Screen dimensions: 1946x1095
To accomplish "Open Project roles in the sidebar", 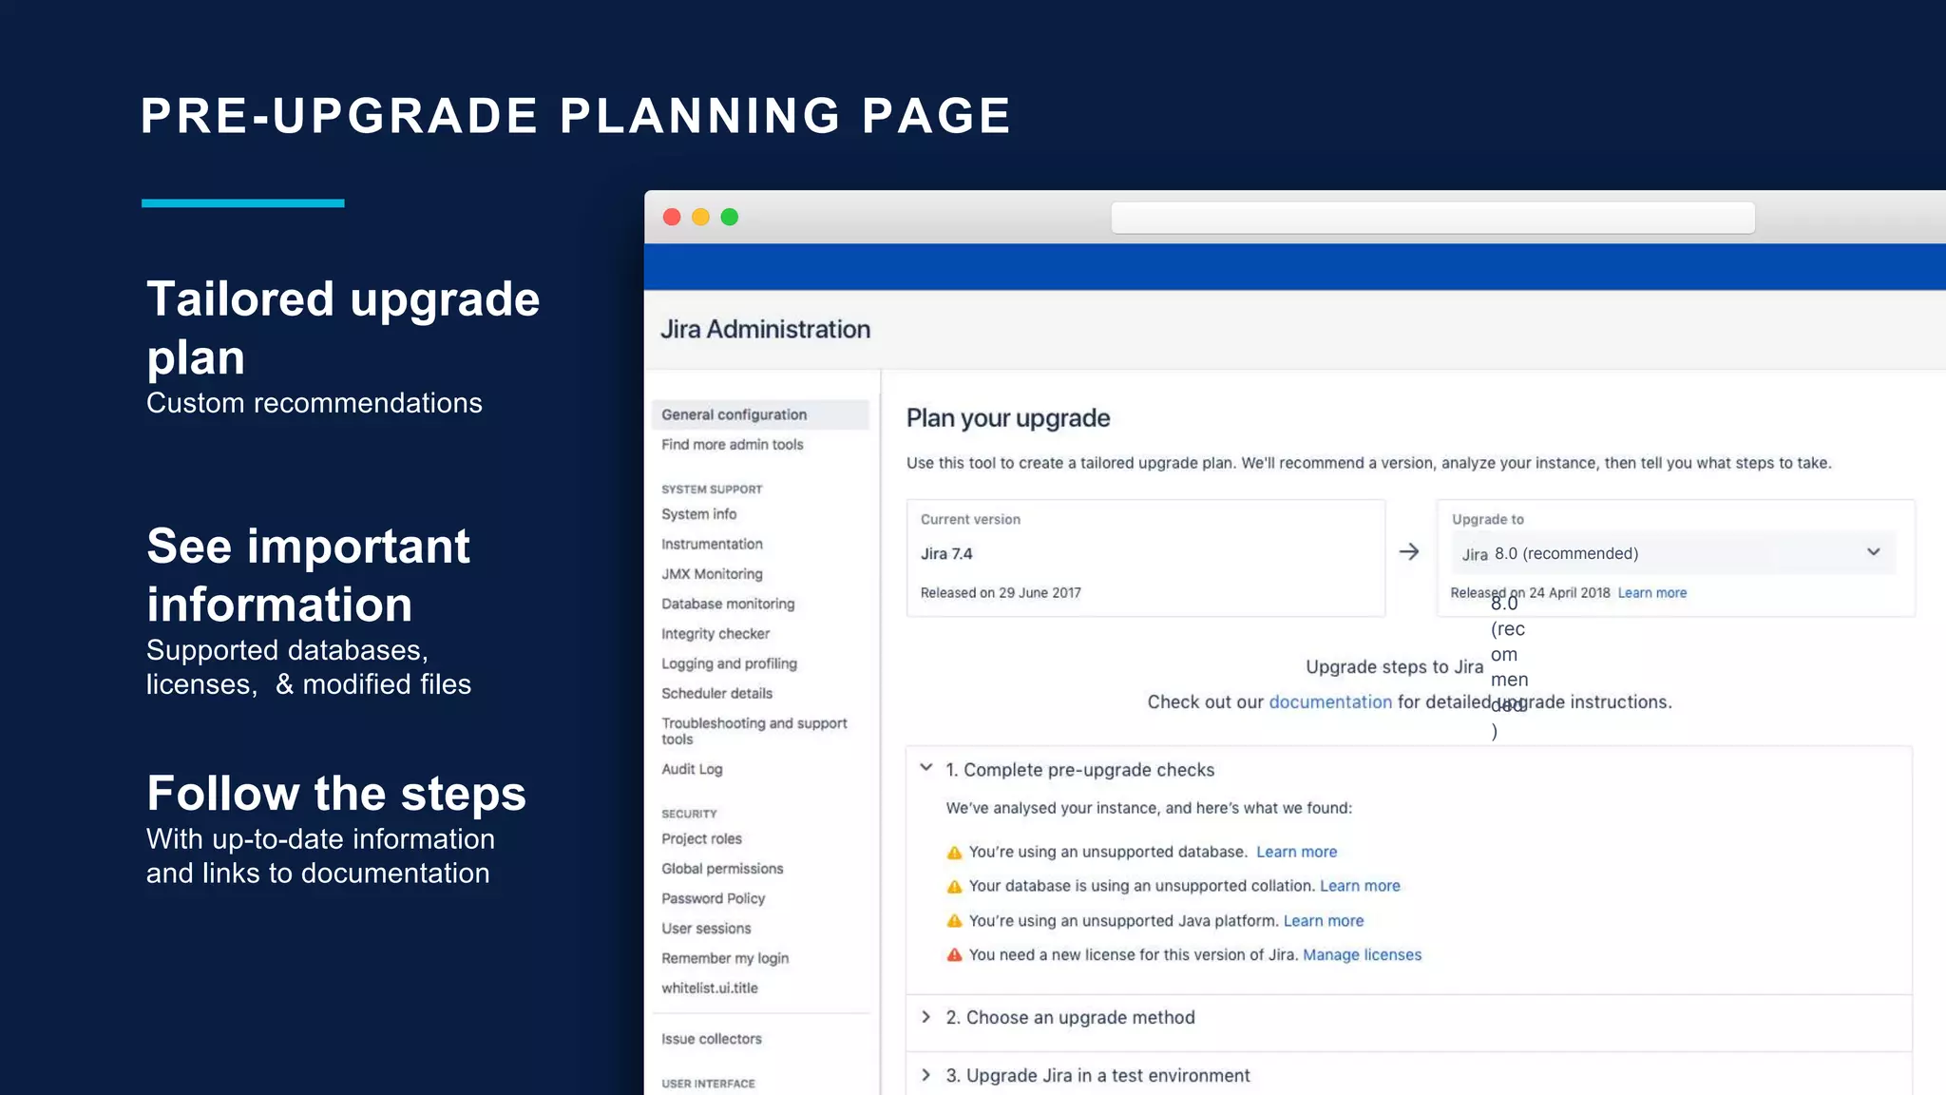I will click(701, 839).
